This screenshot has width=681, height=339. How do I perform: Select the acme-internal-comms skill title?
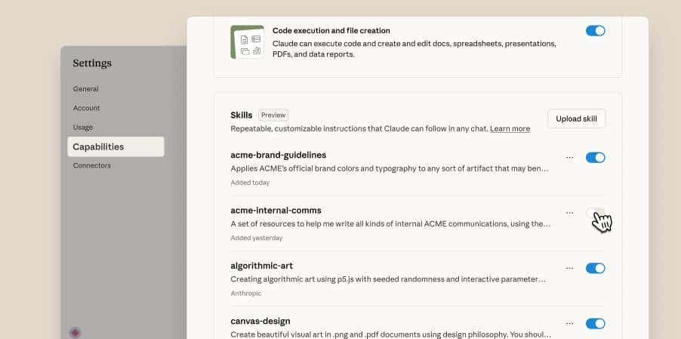click(x=276, y=210)
